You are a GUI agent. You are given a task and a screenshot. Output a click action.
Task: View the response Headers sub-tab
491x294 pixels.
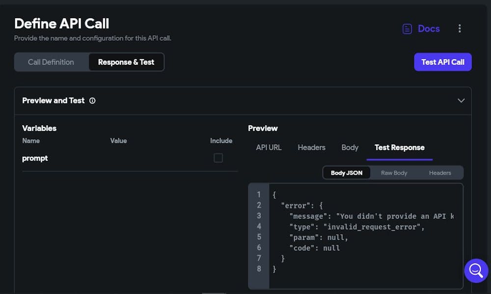click(x=440, y=172)
